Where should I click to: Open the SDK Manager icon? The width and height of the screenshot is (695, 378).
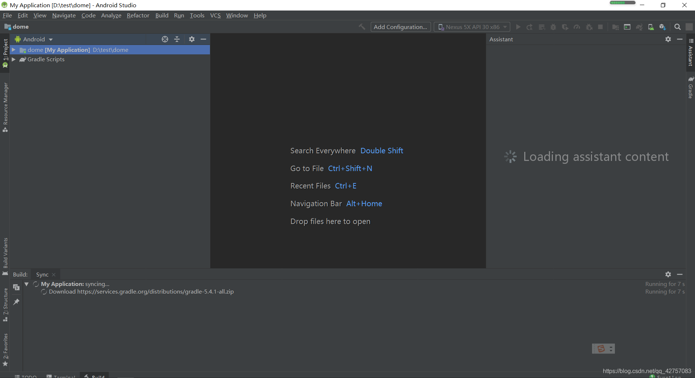[663, 27]
